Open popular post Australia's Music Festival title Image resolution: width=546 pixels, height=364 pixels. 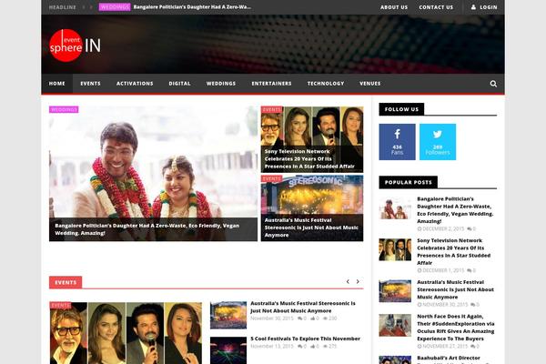[x=455, y=289]
